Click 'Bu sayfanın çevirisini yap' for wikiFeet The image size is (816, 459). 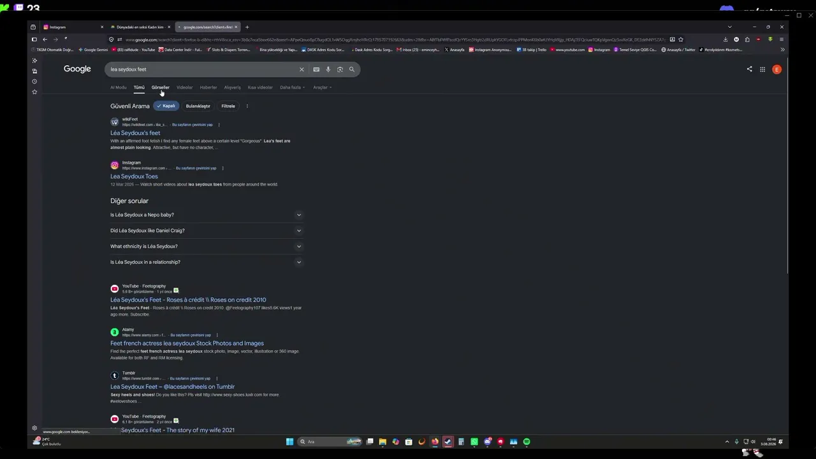point(193,125)
